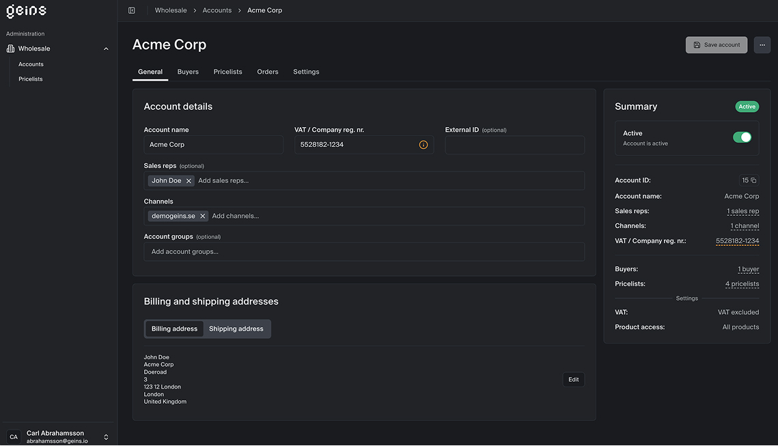The width and height of the screenshot is (778, 446).
Task: Click the Save account button
Action: pyautogui.click(x=716, y=45)
